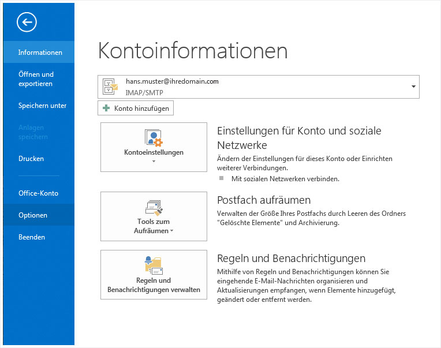Expand the Tools zum Aufräumen arrow
The height and width of the screenshot is (348, 441).
tap(172, 231)
